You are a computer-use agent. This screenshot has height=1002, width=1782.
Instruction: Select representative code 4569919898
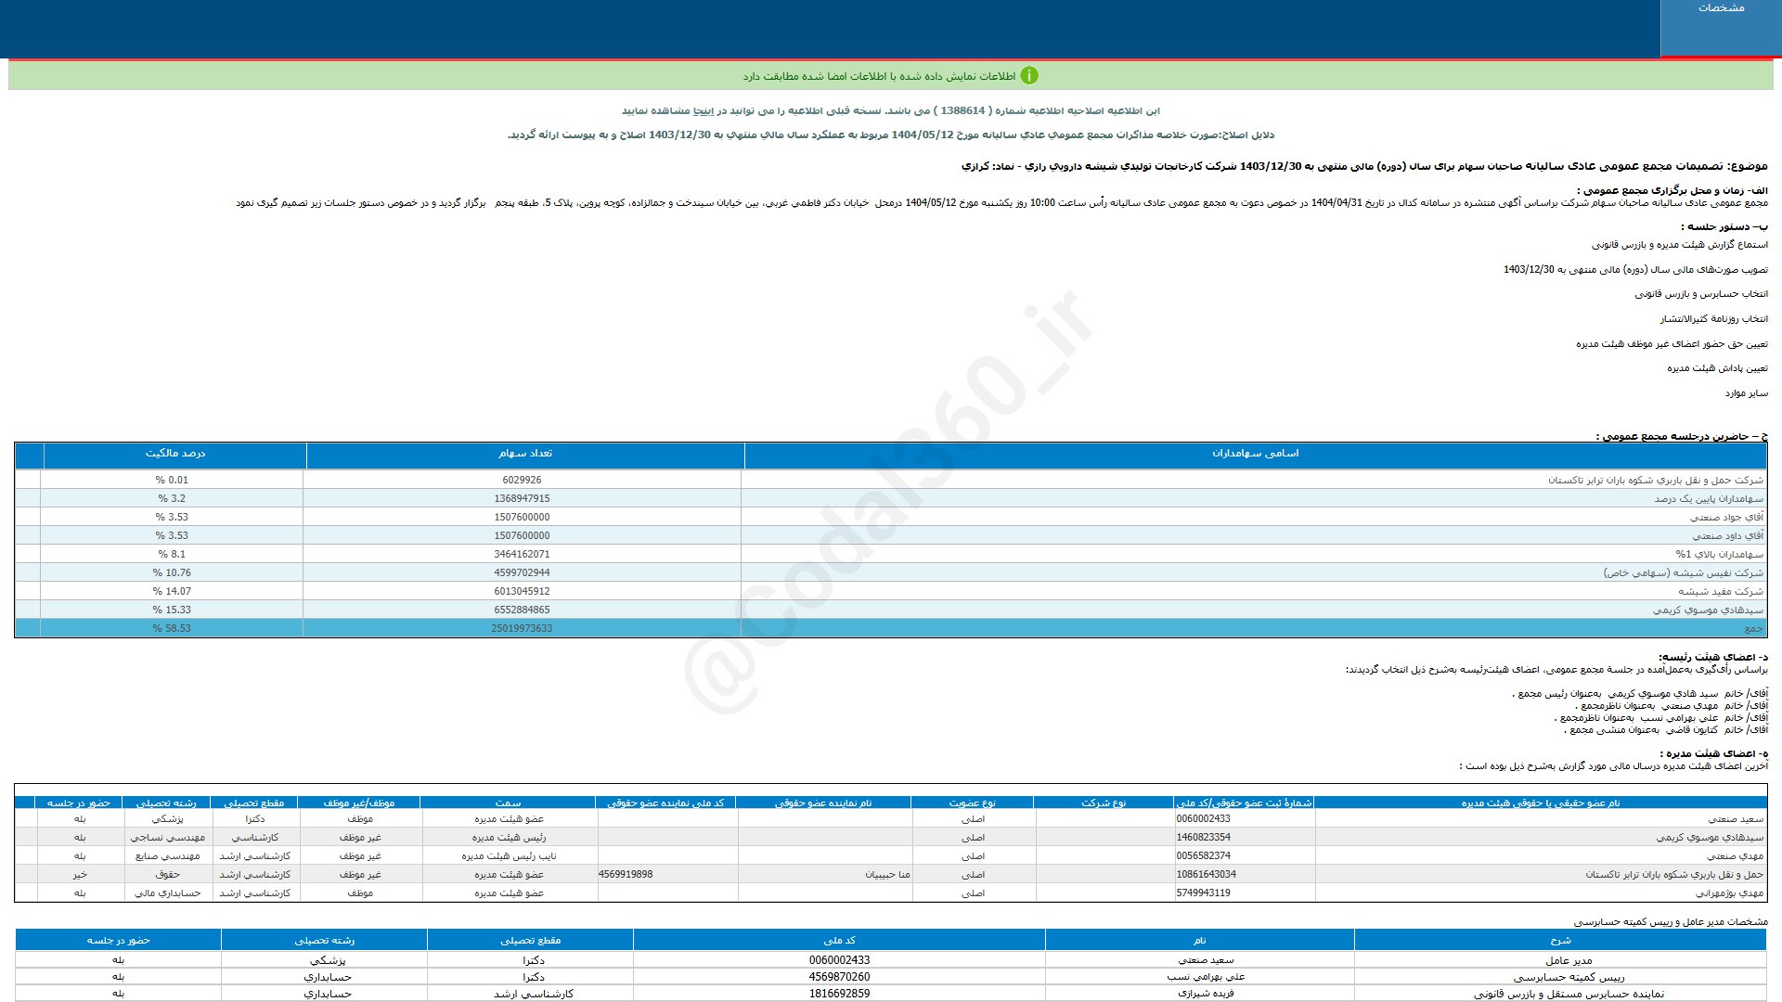click(626, 875)
